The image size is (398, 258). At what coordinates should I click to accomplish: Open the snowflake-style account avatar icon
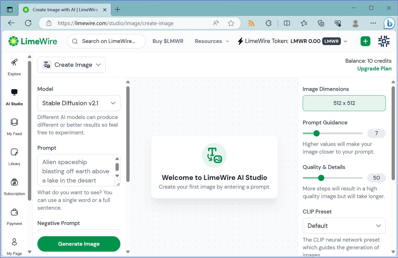point(384,41)
